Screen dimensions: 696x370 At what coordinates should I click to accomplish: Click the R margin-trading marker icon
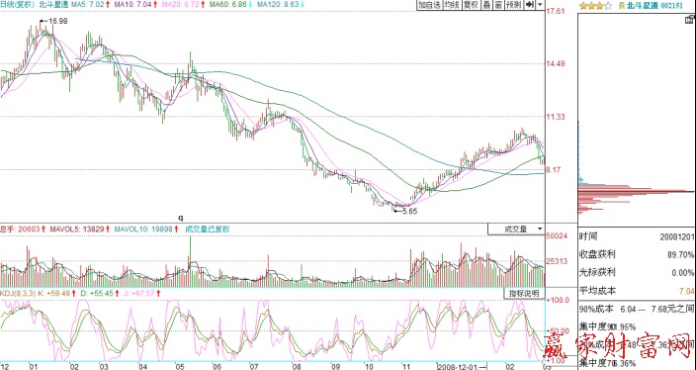(622, 6)
